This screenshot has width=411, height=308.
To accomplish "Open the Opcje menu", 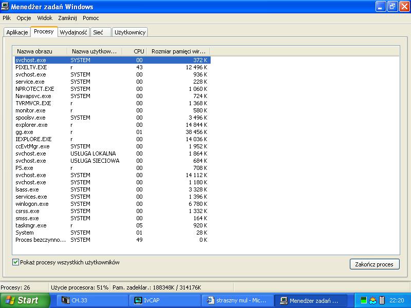I will 24,18.
